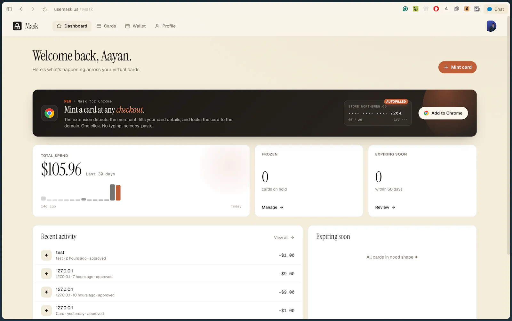Click the Mask logo icon
The image size is (512, 321).
pos(17,26)
